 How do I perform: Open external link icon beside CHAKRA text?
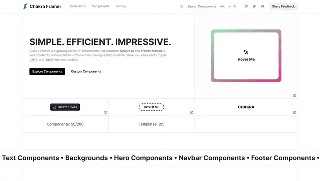pos(294,113)
